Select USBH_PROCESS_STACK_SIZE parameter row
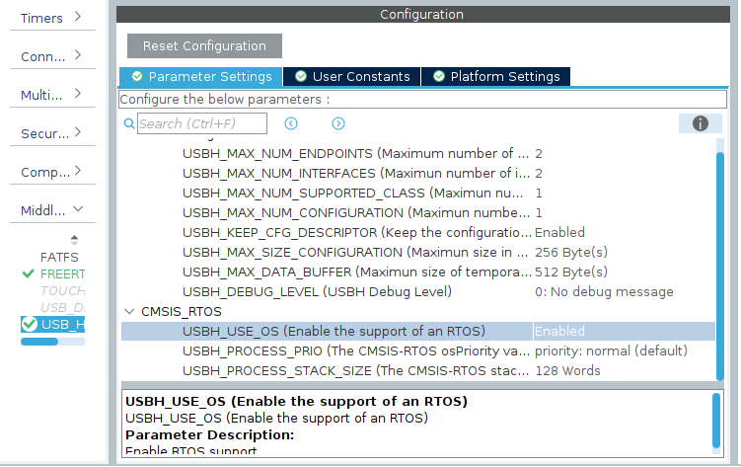The width and height of the screenshot is (741, 467). click(x=417, y=371)
